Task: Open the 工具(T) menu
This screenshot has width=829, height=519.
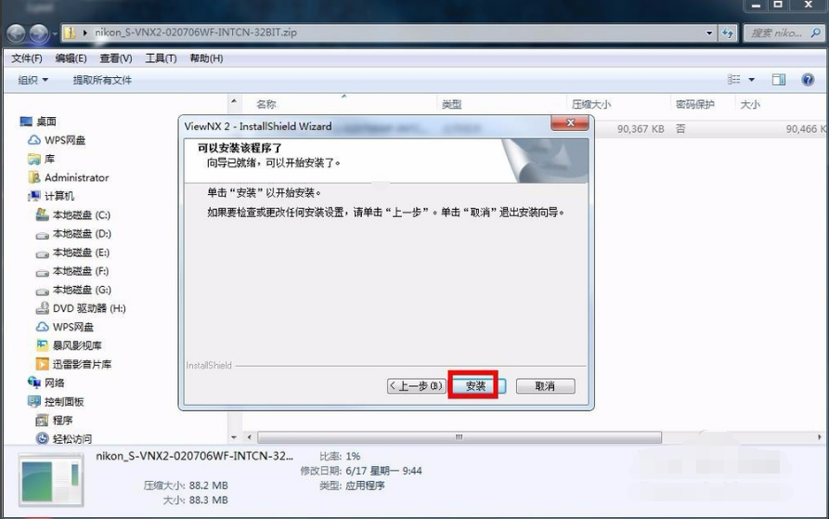Action: (x=161, y=58)
